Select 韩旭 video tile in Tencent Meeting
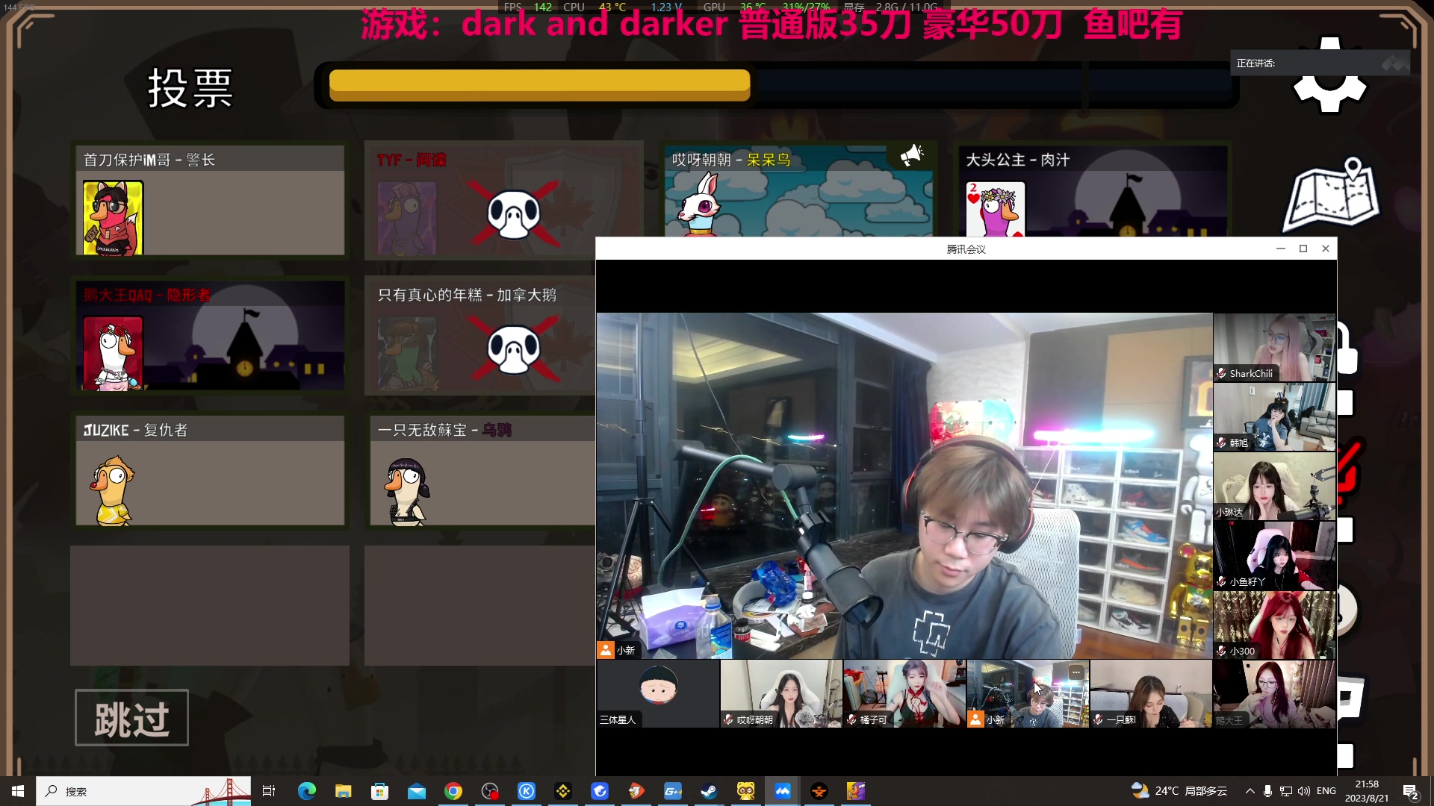The width and height of the screenshot is (1434, 806). tap(1274, 416)
